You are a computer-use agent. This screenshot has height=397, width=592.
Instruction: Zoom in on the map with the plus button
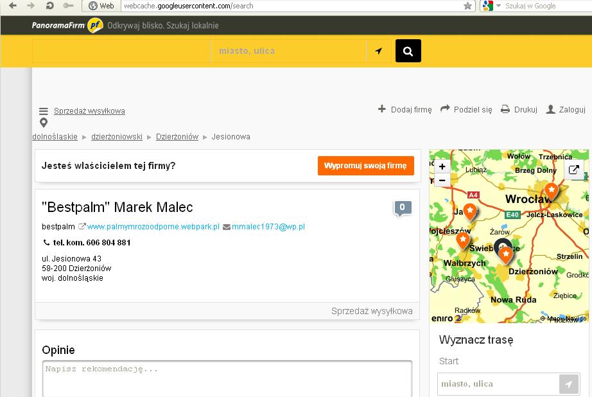point(442,166)
